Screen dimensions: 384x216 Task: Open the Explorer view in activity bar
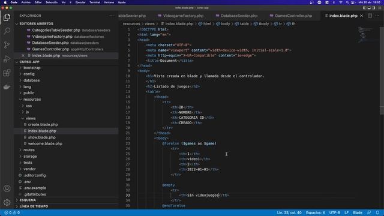7,17
